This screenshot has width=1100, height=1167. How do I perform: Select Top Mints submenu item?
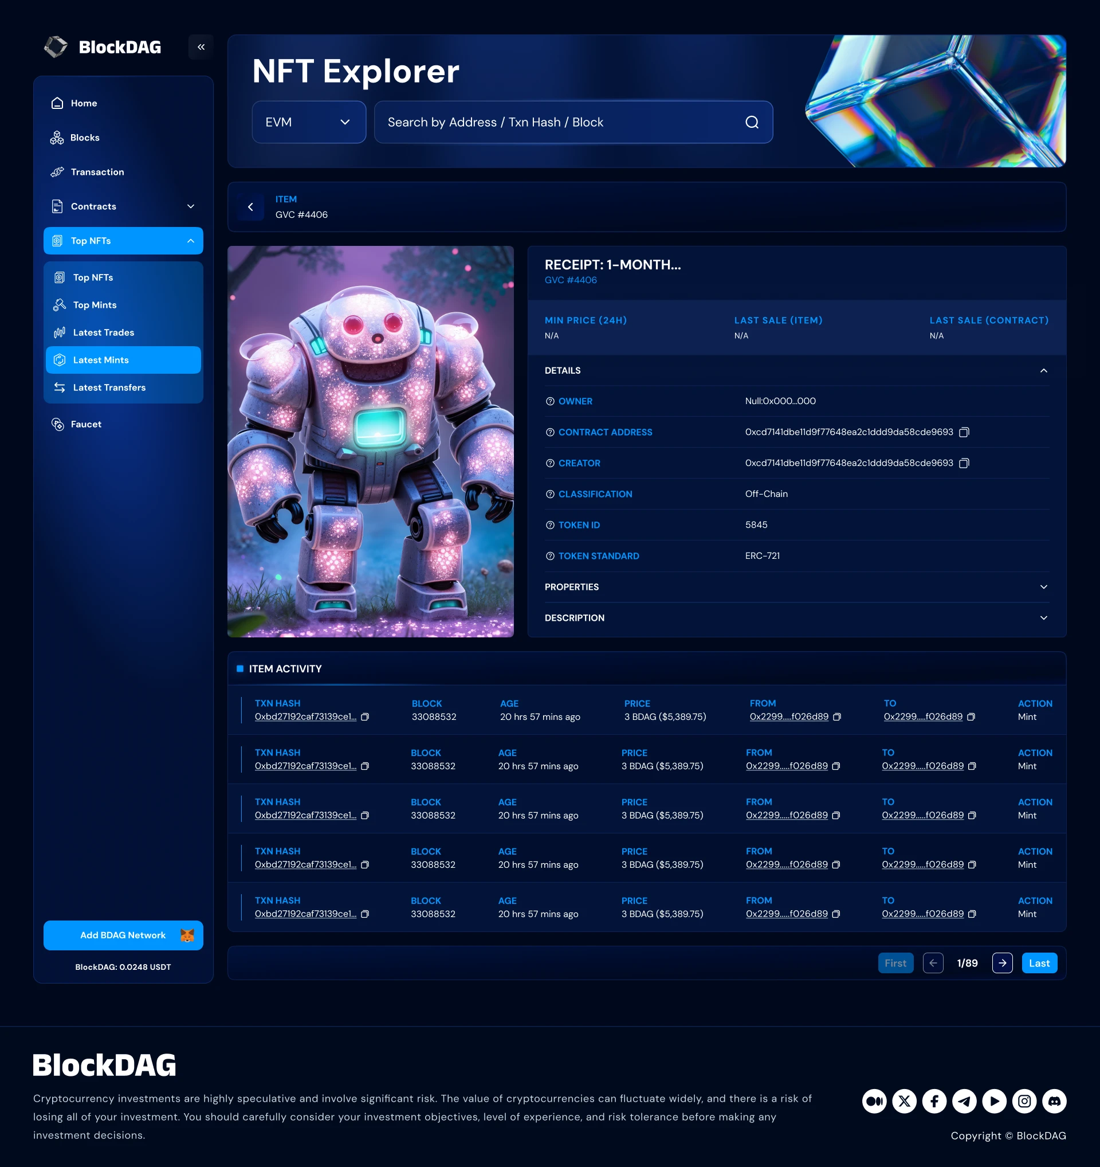click(x=123, y=306)
